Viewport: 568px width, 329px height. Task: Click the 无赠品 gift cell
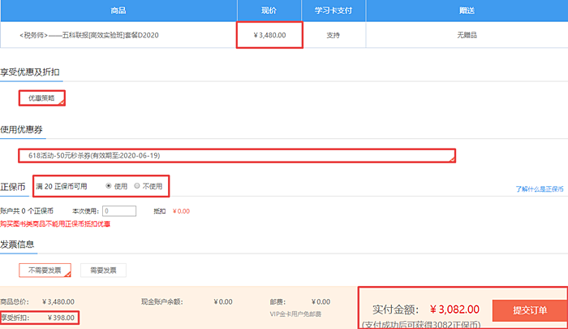click(x=467, y=35)
